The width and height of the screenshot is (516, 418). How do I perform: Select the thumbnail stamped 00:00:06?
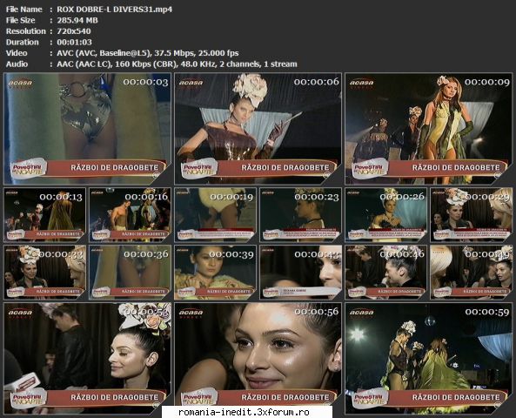coord(258,129)
